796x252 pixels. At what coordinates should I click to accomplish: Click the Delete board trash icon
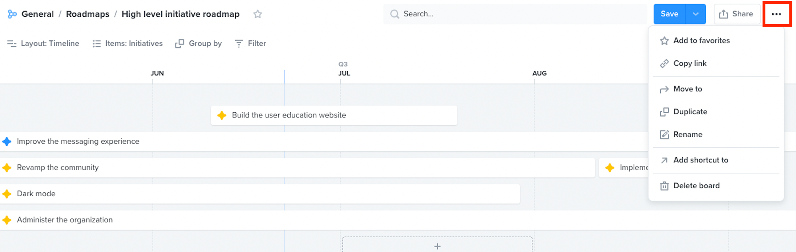(x=664, y=186)
